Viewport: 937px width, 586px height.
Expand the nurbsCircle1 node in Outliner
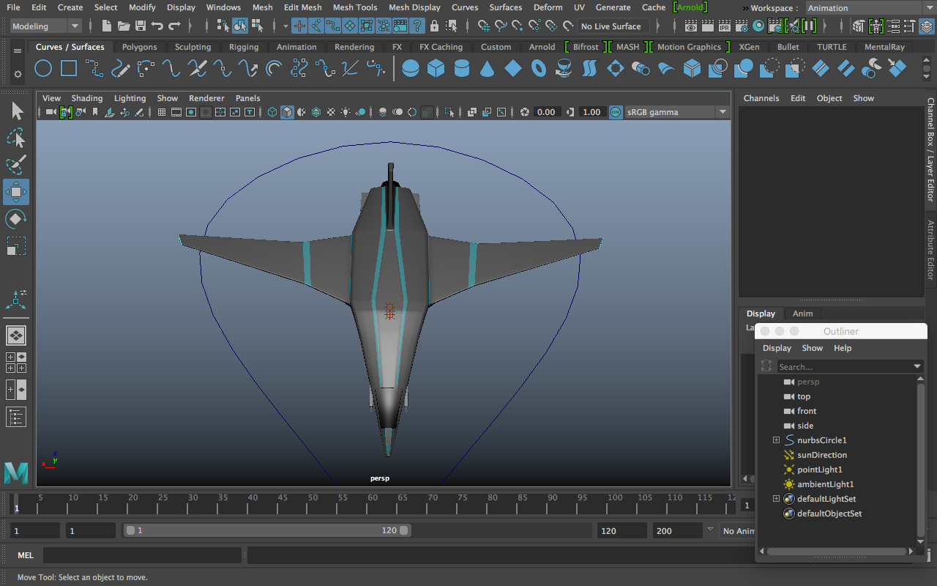(776, 440)
